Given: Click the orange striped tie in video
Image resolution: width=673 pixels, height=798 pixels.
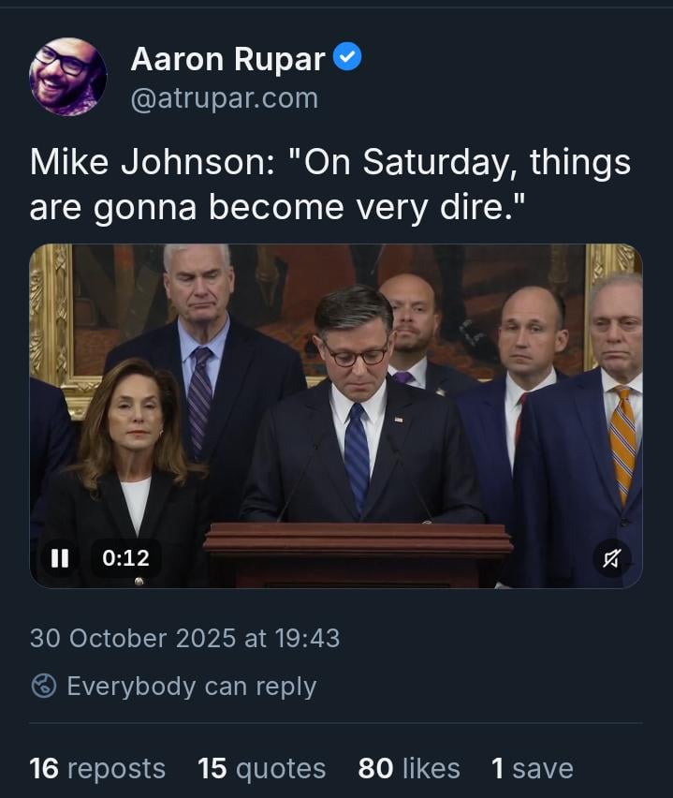Looking at the screenshot, I should click(x=624, y=440).
